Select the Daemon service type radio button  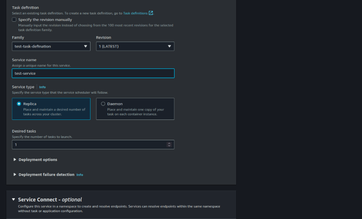[x=103, y=104]
